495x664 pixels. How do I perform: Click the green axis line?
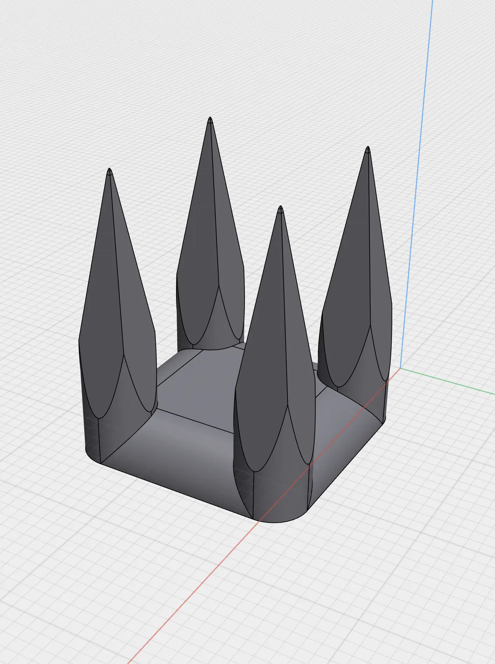[447, 381]
